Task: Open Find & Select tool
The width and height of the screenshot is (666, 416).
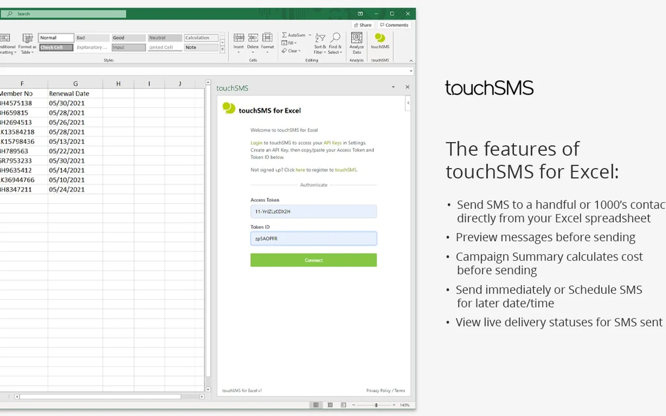Action: click(x=335, y=43)
